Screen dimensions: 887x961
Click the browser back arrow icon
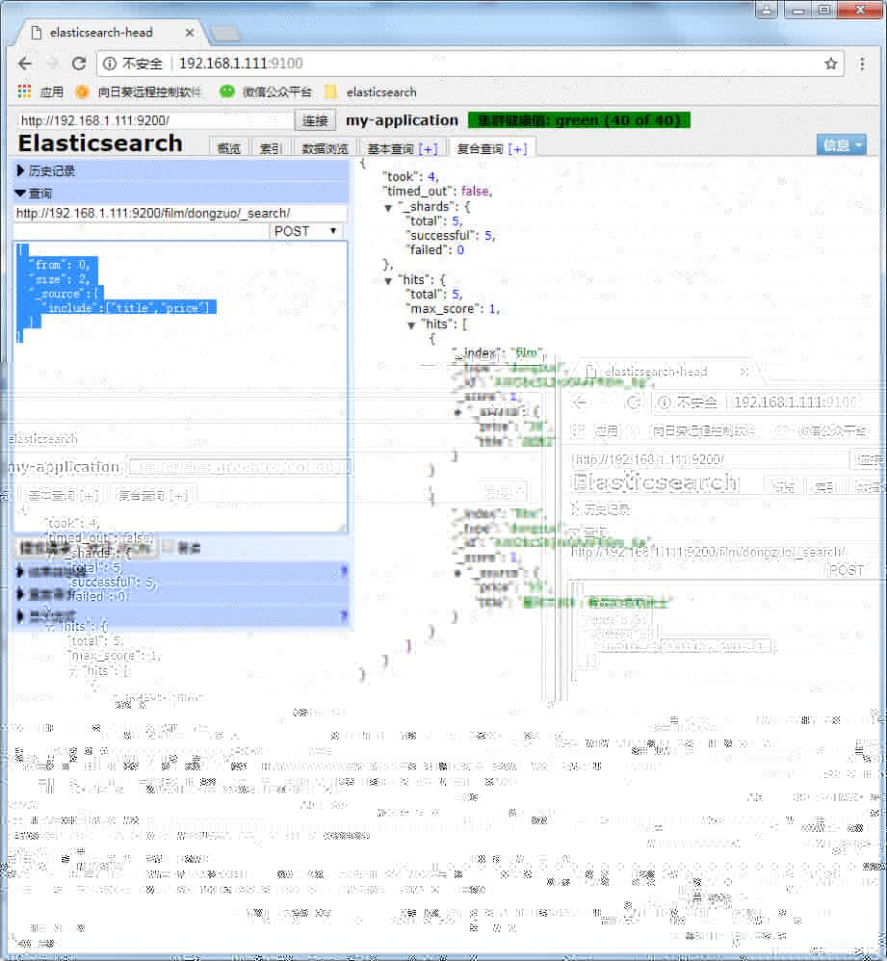coord(24,63)
